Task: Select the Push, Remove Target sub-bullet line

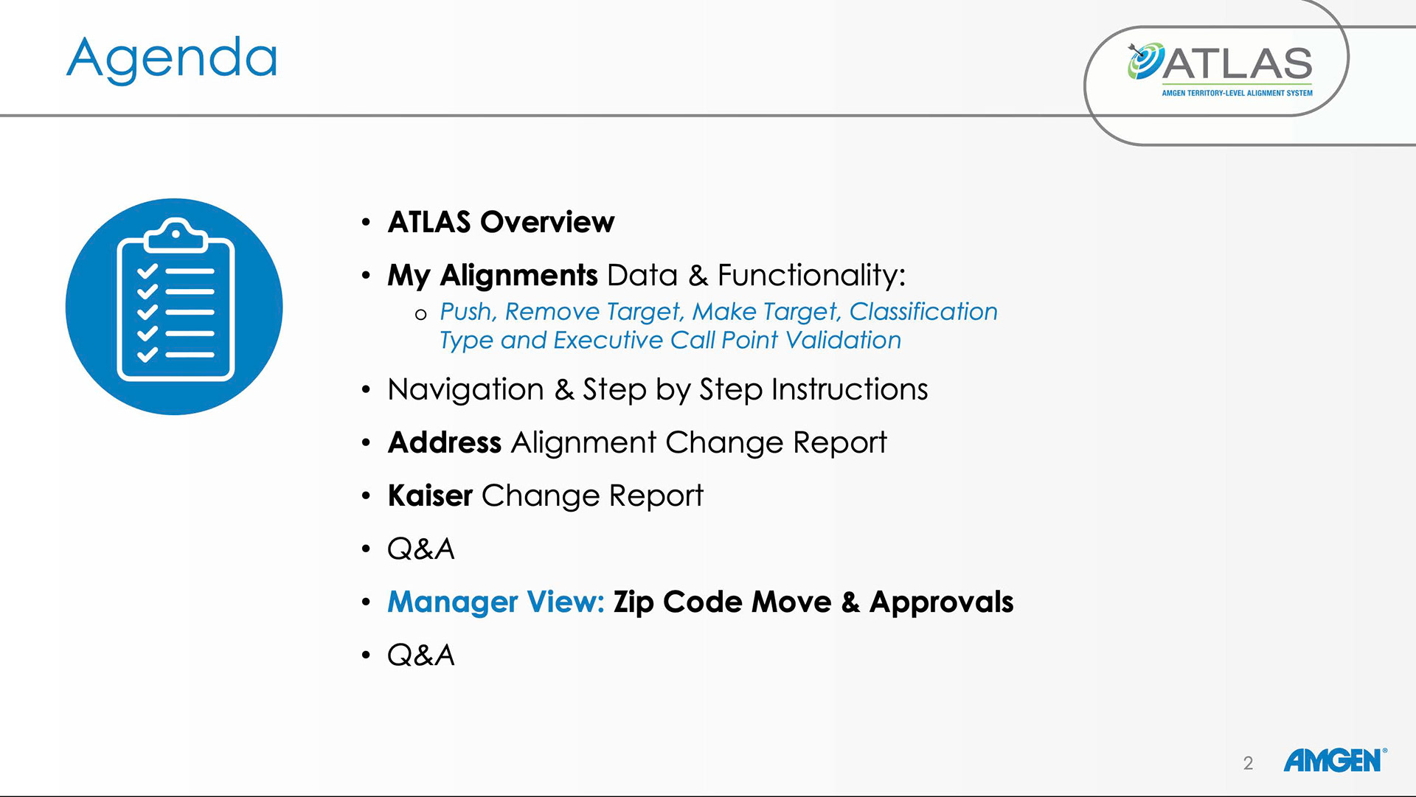Action: pos(718,312)
